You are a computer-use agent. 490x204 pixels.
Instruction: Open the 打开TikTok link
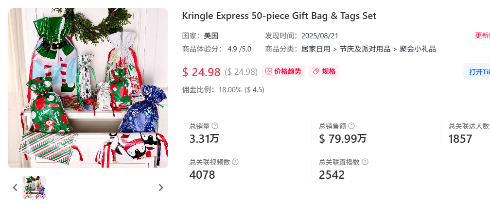click(479, 71)
